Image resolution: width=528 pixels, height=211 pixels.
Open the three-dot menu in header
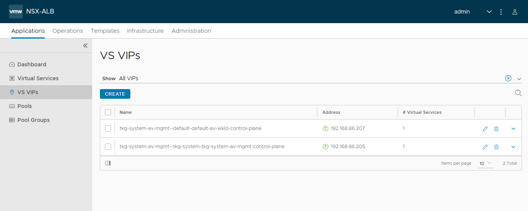coord(501,12)
